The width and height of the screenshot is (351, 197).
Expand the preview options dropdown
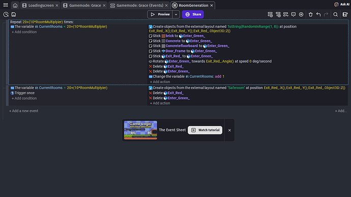pos(176,14)
